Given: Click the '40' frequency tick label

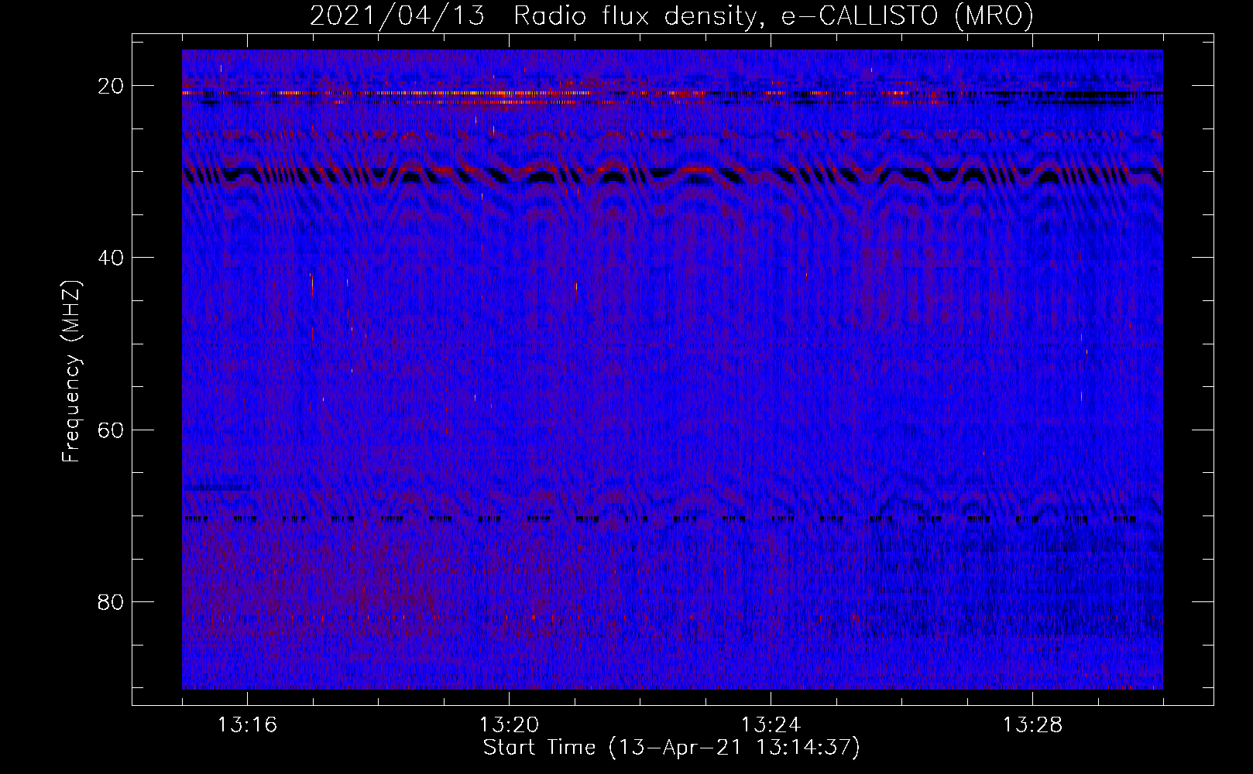Looking at the screenshot, I should coord(112,258).
